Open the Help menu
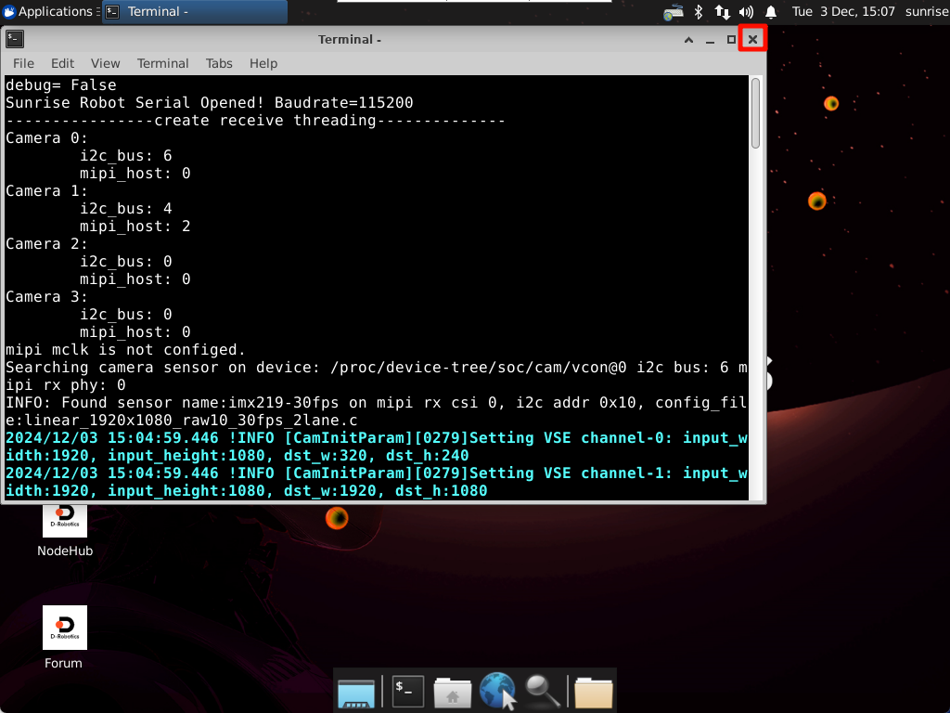The width and height of the screenshot is (950, 713). pyautogui.click(x=263, y=63)
